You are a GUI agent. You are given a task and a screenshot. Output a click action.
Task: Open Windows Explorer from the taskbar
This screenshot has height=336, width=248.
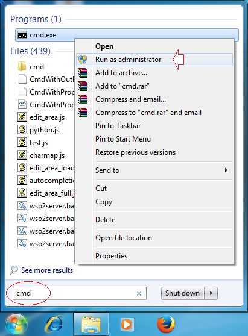[x=91, y=325]
